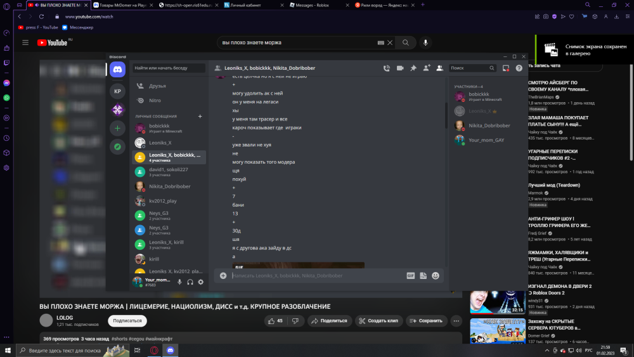Click the find or start conversation field
The height and width of the screenshot is (357, 634).
pos(169,68)
